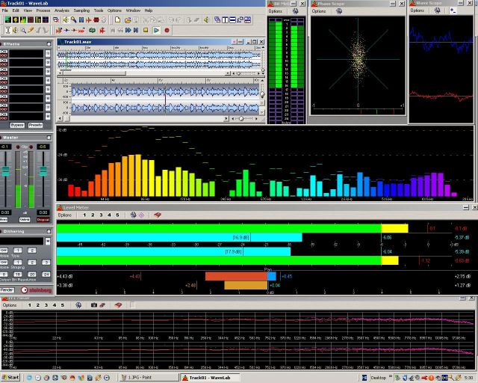Image resolution: width=478 pixels, height=383 pixels.
Task: Create a new file with the blank-page icon
Action: coord(117,20)
